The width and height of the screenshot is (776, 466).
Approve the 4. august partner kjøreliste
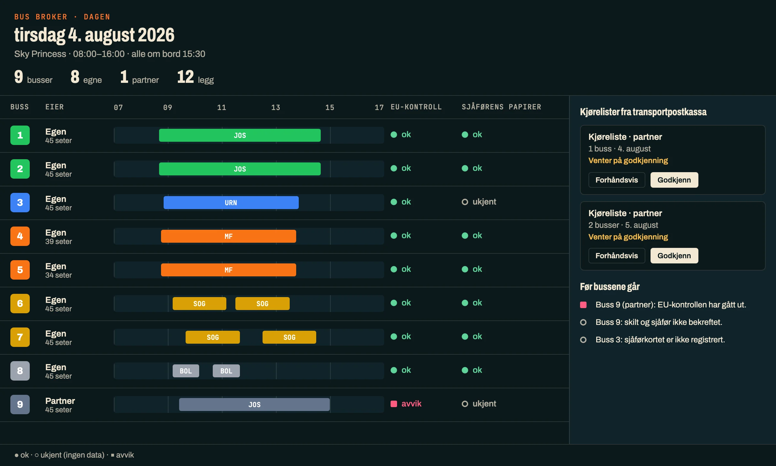pos(674,180)
